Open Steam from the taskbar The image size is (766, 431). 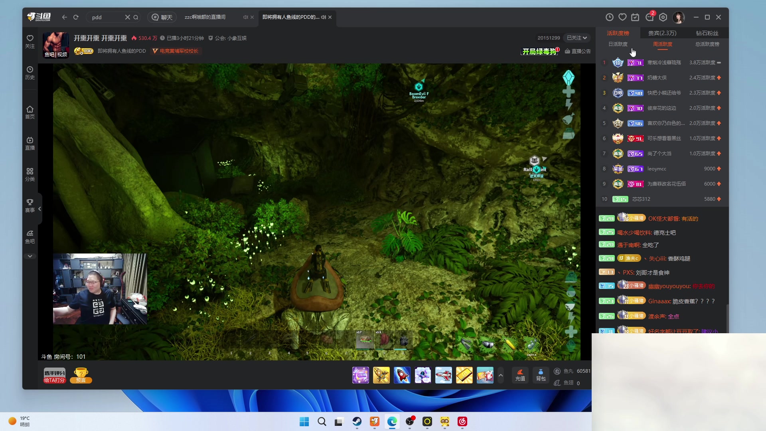pyautogui.click(x=357, y=421)
